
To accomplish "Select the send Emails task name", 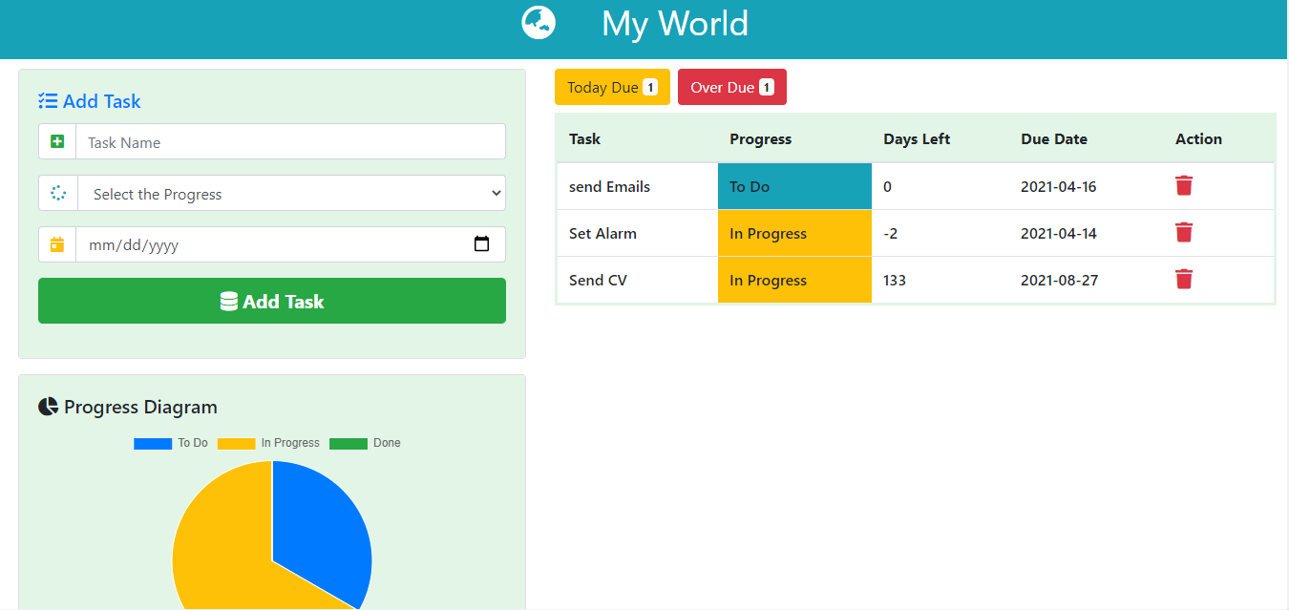I will tap(609, 186).
